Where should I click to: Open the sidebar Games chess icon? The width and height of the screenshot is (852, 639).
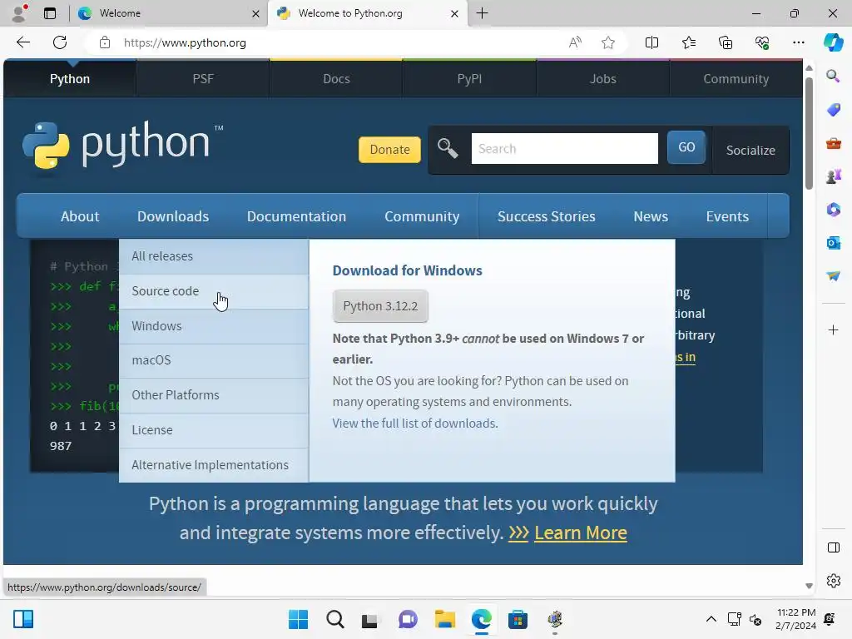click(x=833, y=176)
